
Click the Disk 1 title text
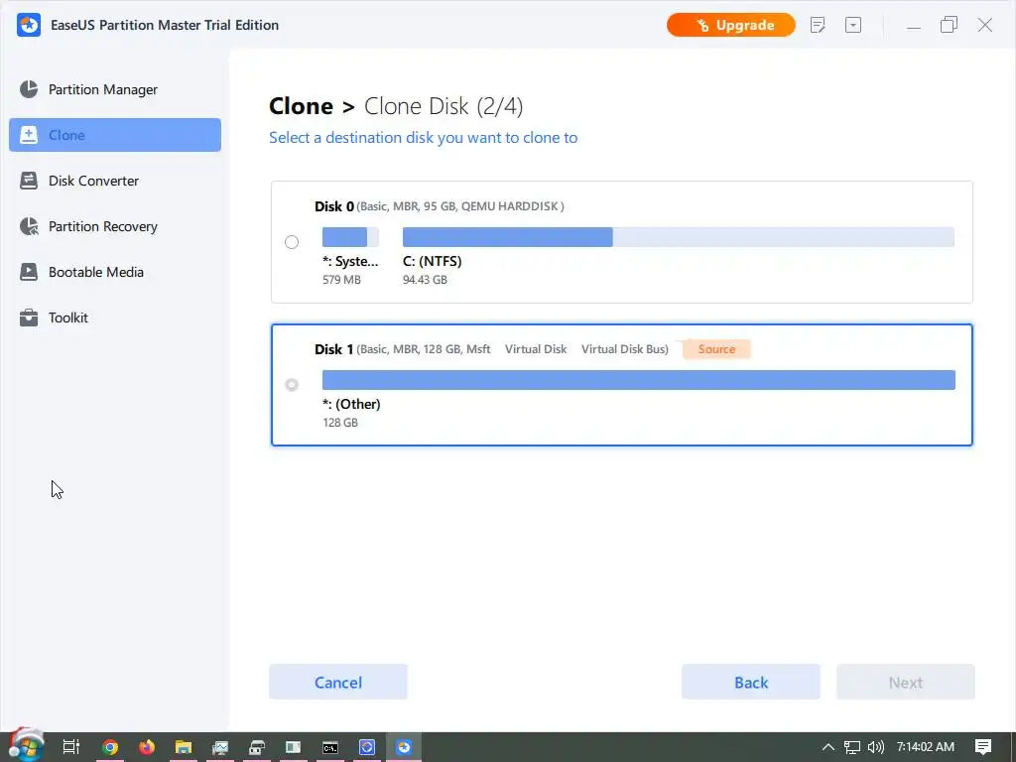pos(334,349)
